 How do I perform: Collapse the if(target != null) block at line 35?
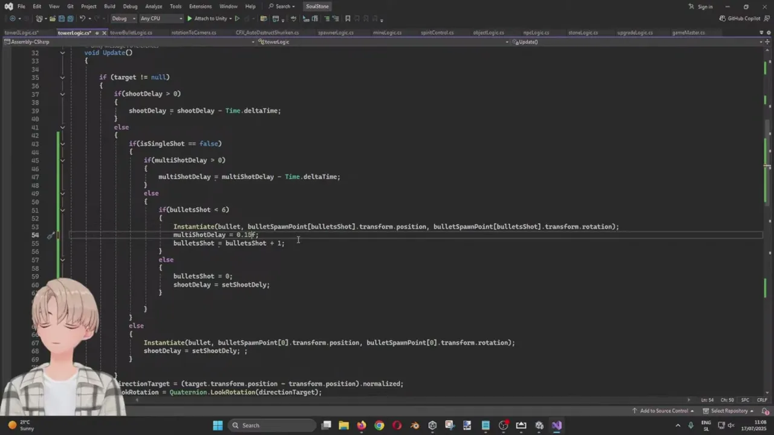click(x=62, y=77)
